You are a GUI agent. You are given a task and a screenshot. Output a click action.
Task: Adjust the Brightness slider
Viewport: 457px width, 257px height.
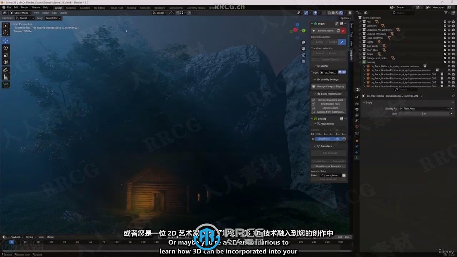(x=328, y=139)
